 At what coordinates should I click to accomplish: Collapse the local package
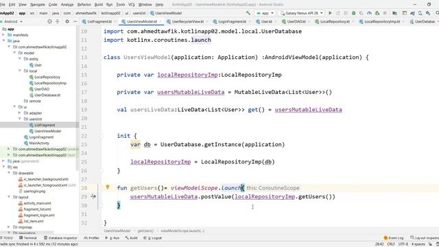tap(20, 71)
